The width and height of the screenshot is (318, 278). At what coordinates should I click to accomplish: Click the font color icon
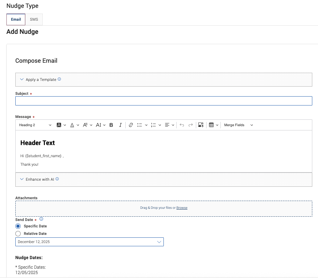click(x=72, y=125)
